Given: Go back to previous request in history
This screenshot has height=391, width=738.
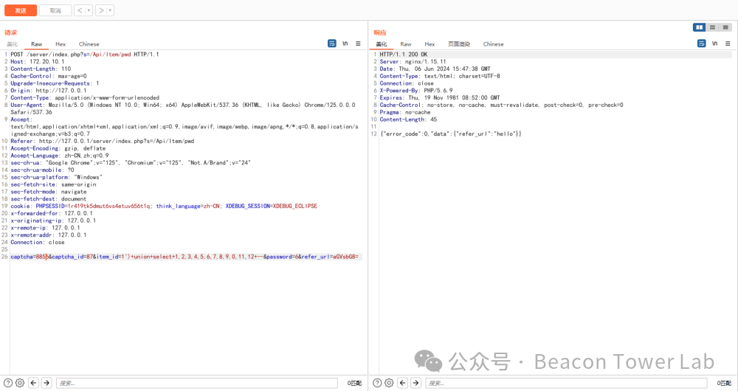Looking at the screenshot, I should 80,10.
